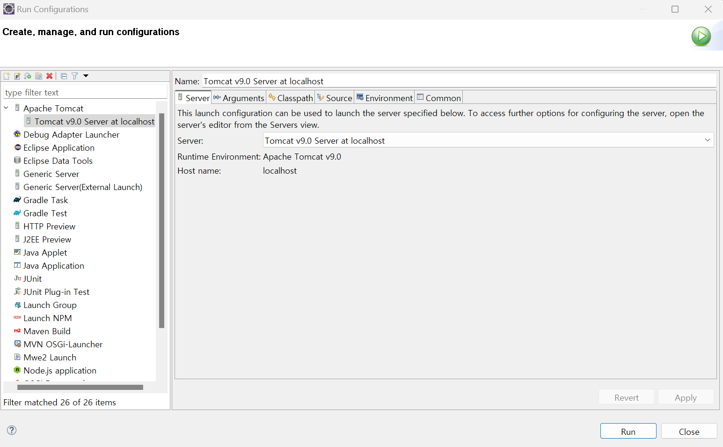
Task: Click the Filter launch configurations funnel icon
Action: pyautogui.click(x=75, y=76)
